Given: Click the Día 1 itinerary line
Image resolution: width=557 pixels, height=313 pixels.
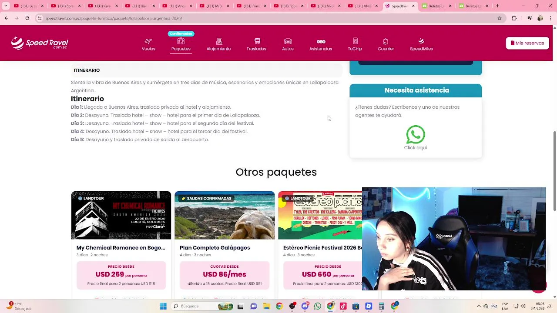Looking at the screenshot, I should 151,107.
